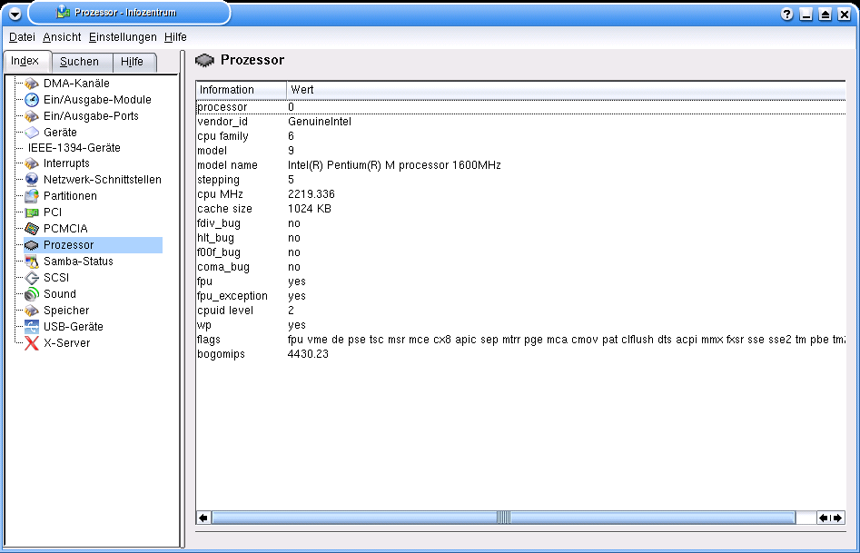Open the window menu button in title bar

coord(15,14)
